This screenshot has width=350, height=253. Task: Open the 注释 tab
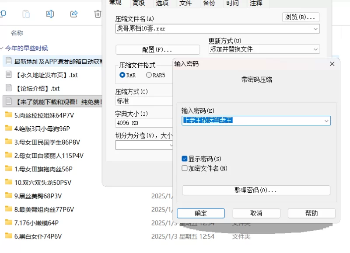coord(256,3)
